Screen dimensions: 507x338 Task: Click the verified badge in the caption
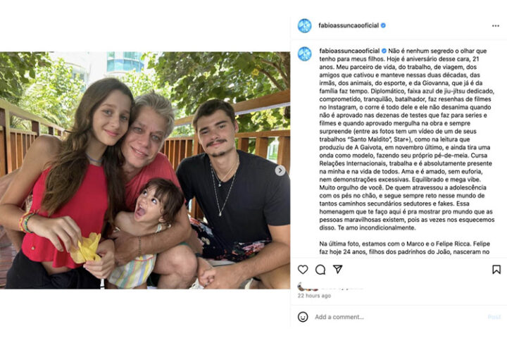[x=384, y=51]
